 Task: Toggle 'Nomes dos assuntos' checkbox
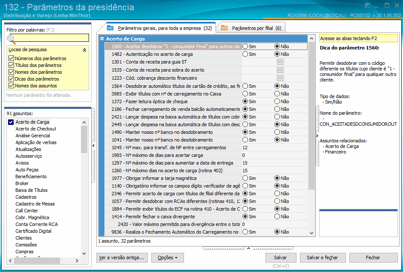coord(12,85)
